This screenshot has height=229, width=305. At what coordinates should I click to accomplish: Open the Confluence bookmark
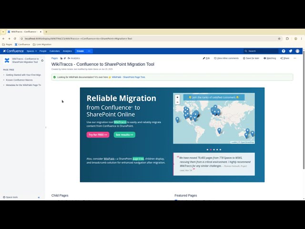click(22, 44)
